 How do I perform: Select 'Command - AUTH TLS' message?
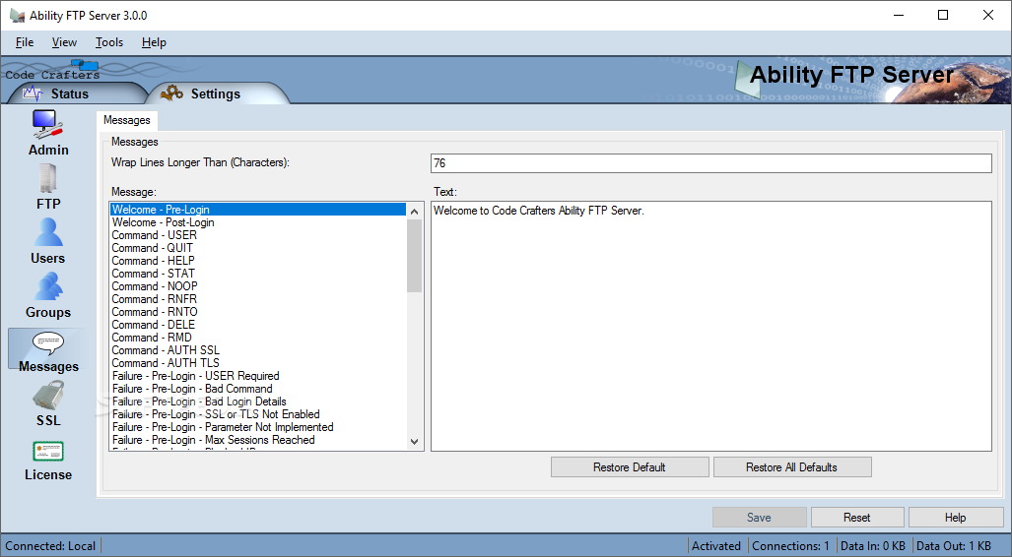(x=258, y=363)
